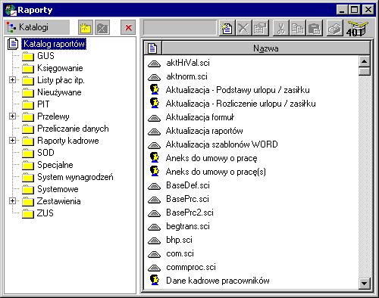This screenshot has height=298, width=379.
Task: Open the Księgowanie folder
Action: coord(60,68)
